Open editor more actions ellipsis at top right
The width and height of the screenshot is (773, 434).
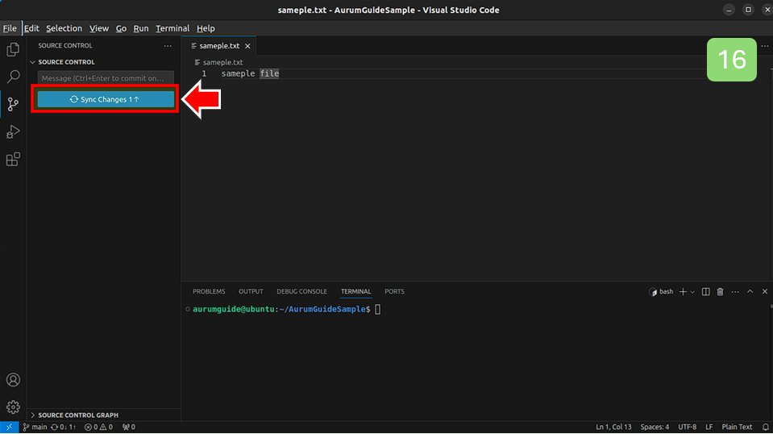coord(765,46)
